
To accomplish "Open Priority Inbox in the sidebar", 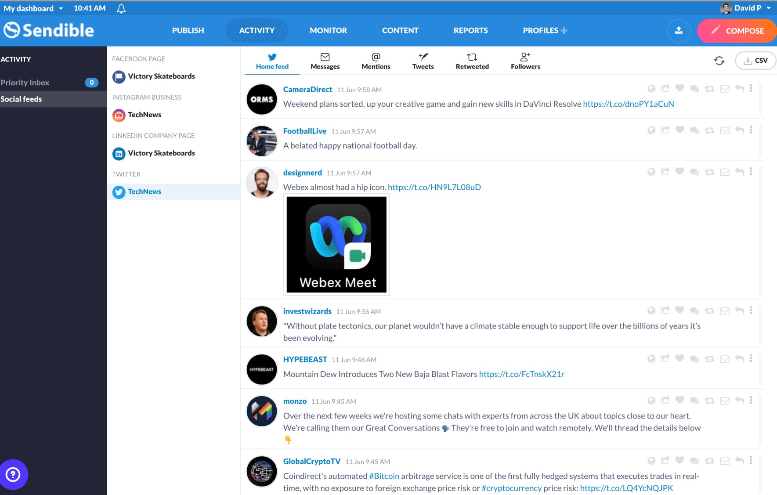I will point(53,83).
